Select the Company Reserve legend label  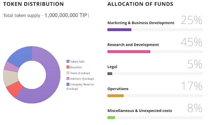[80, 87]
